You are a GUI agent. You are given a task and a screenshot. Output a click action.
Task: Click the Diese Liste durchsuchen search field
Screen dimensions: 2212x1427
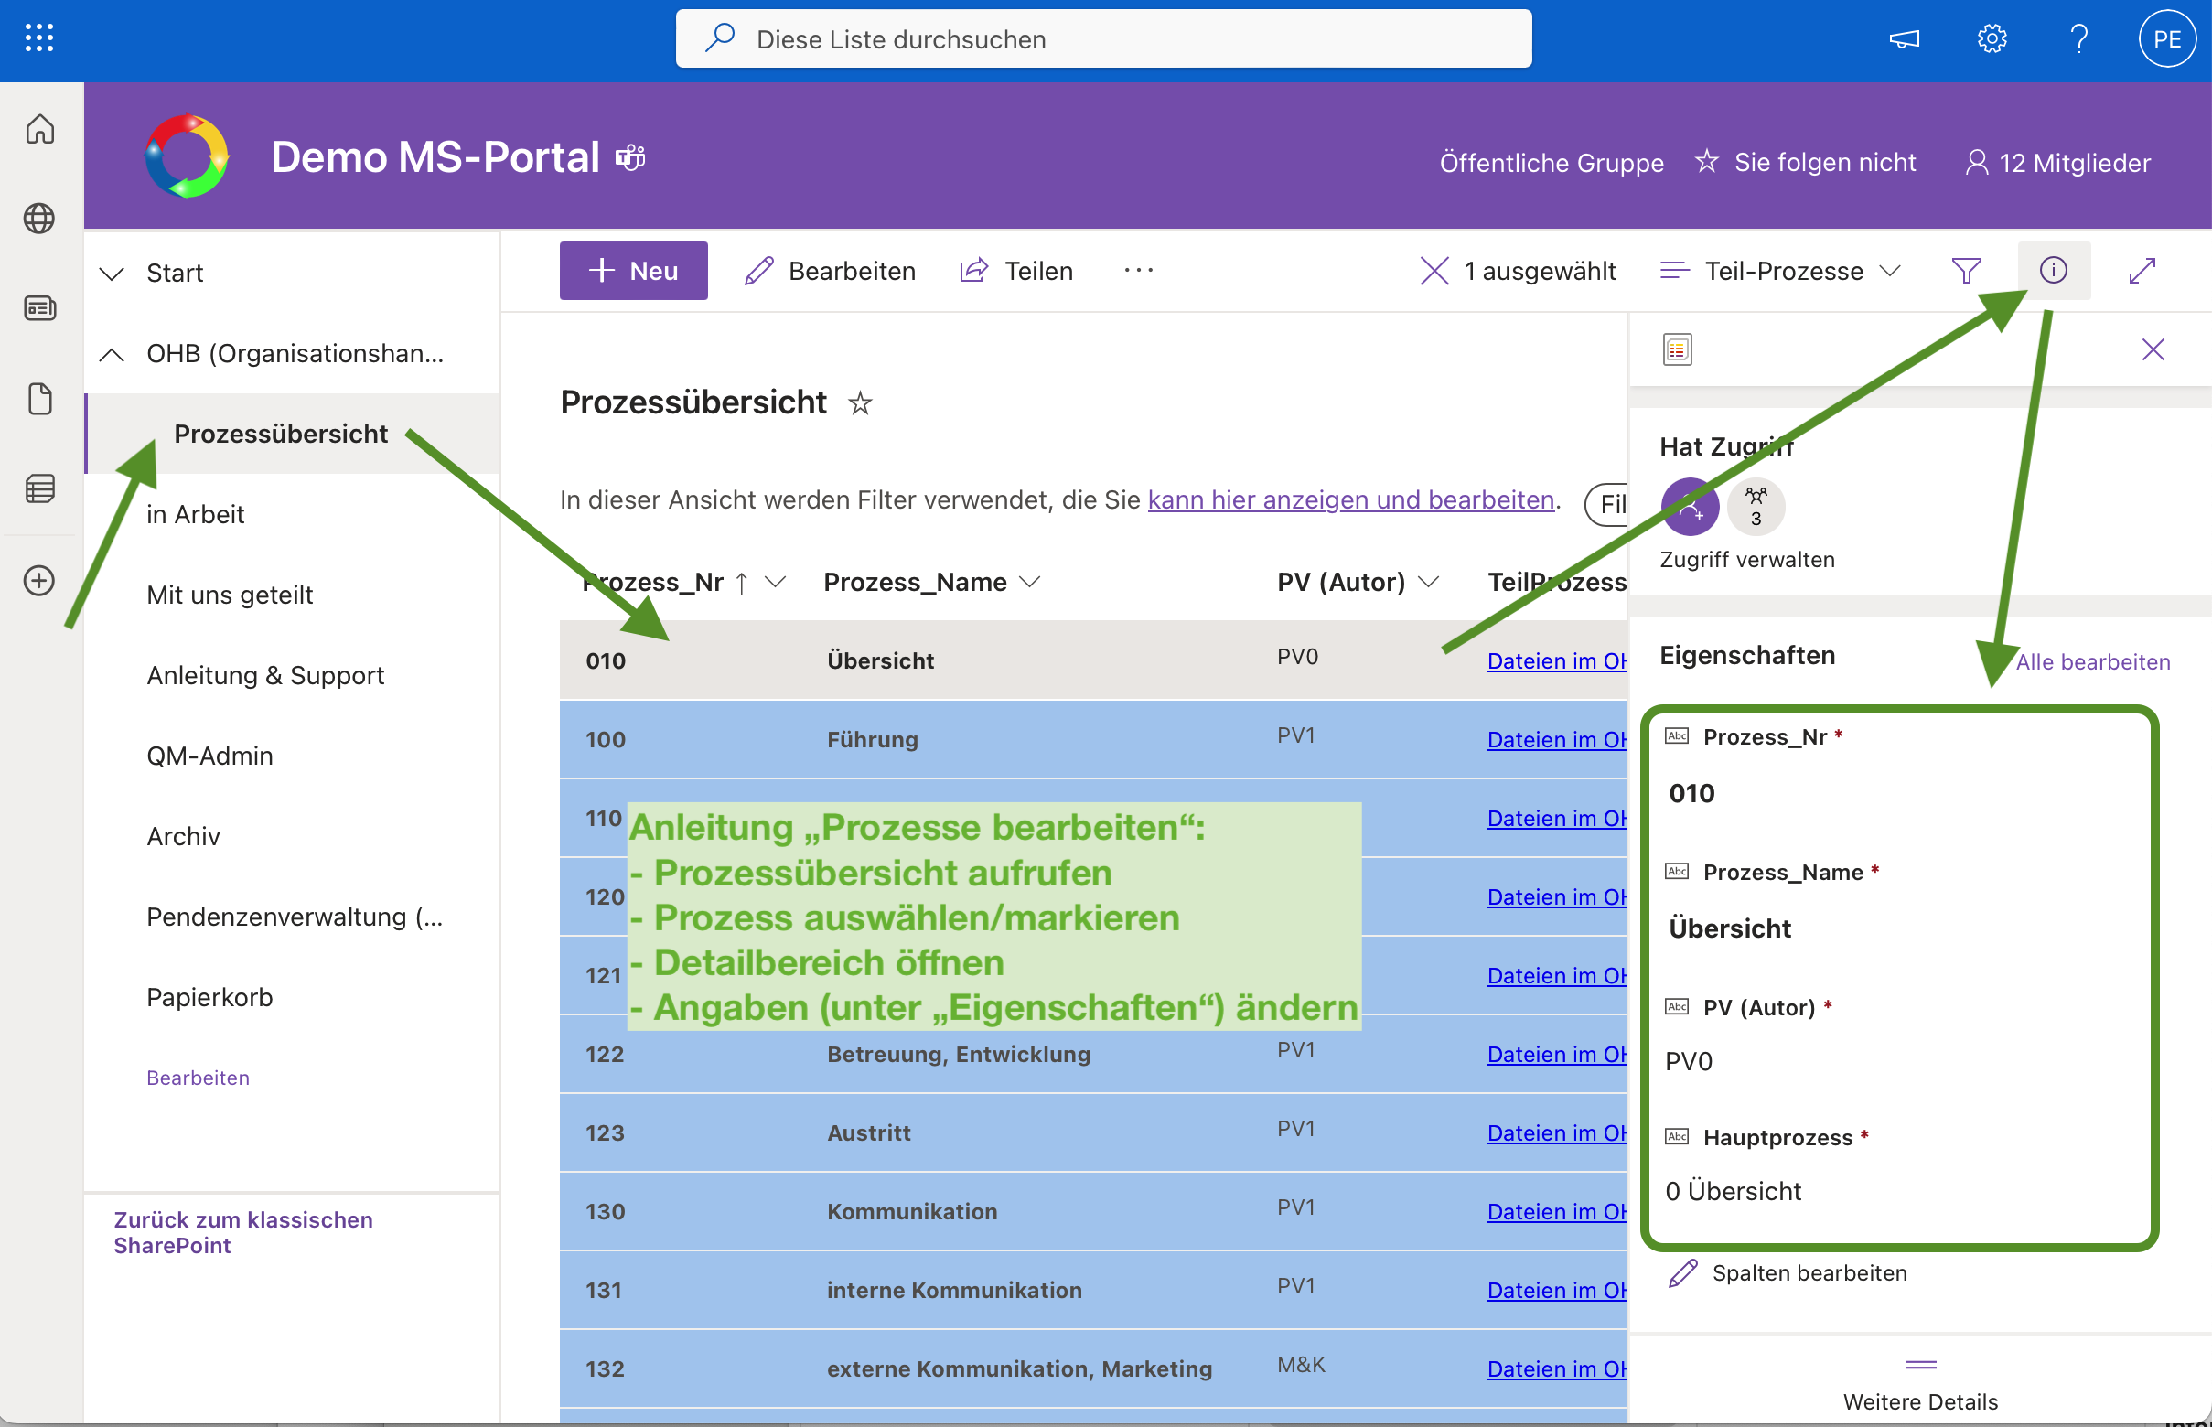[1102, 39]
